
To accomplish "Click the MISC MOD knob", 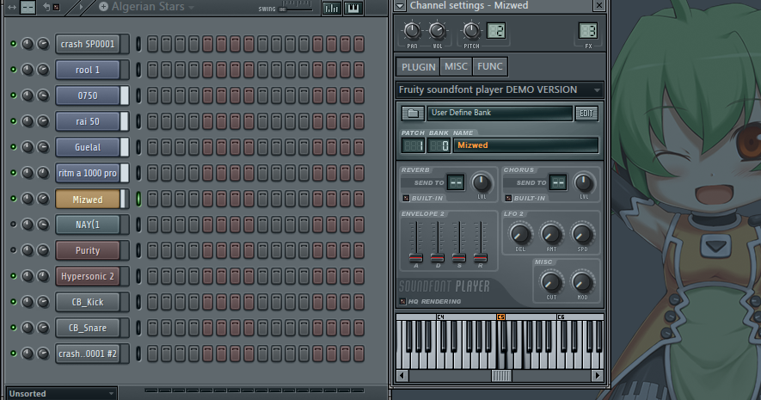I will point(582,282).
